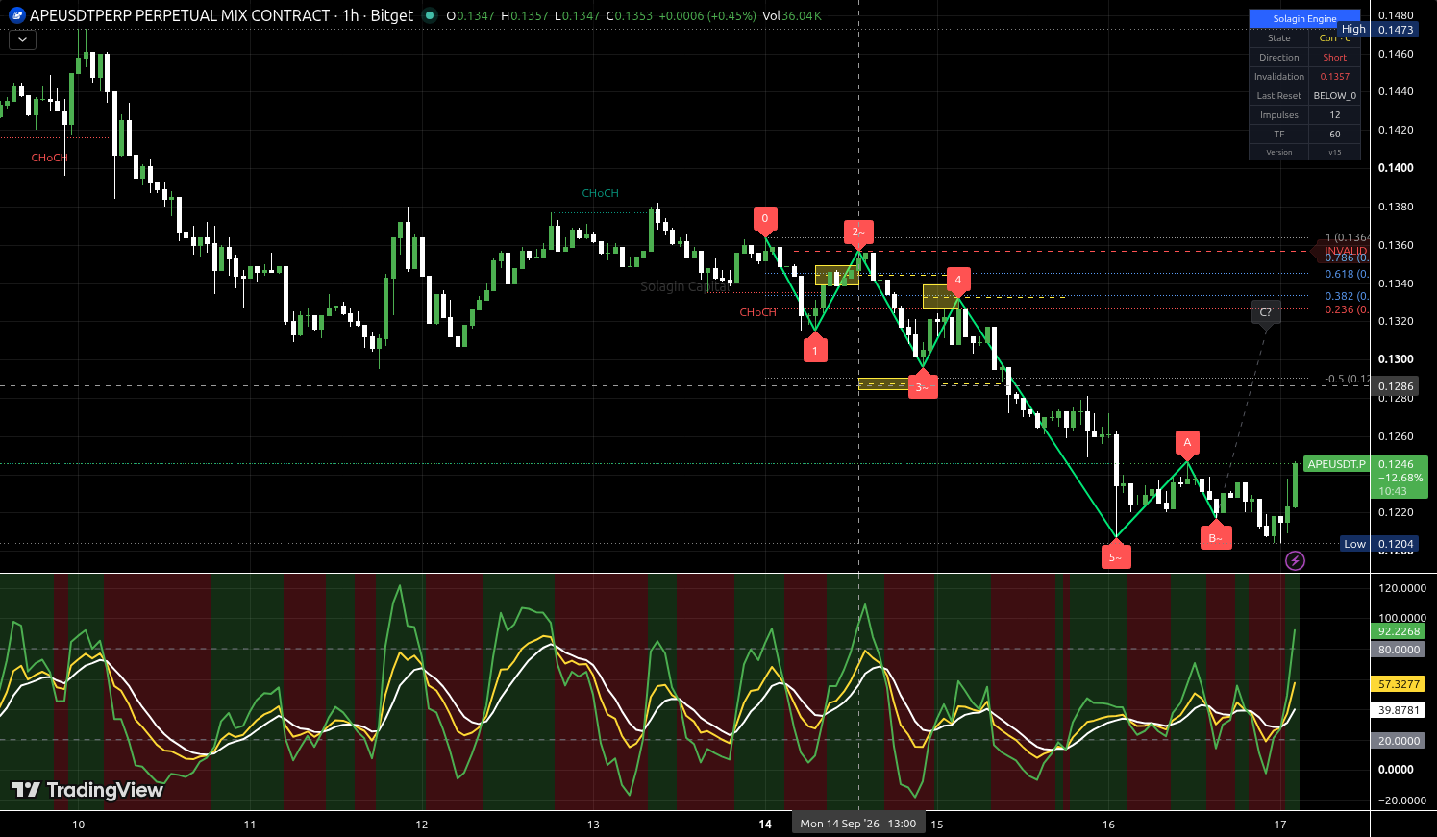Viewport: 1437px width, 837px height.
Task: Select wave marker 1
Action: (x=815, y=349)
